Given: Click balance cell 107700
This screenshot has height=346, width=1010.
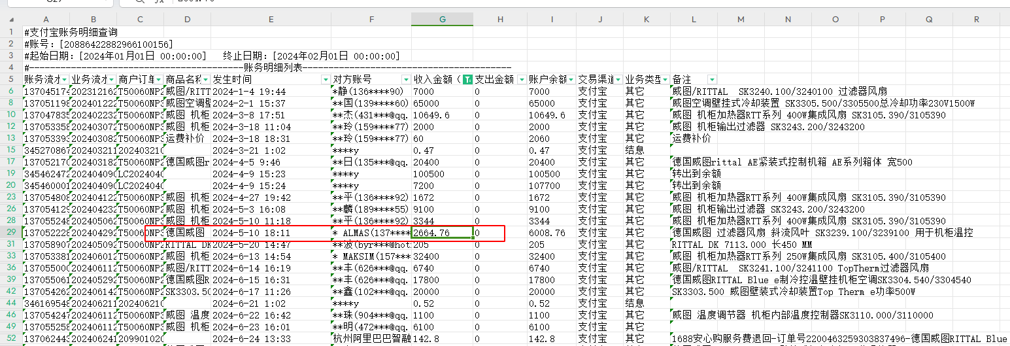Looking at the screenshot, I should pos(552,185).
